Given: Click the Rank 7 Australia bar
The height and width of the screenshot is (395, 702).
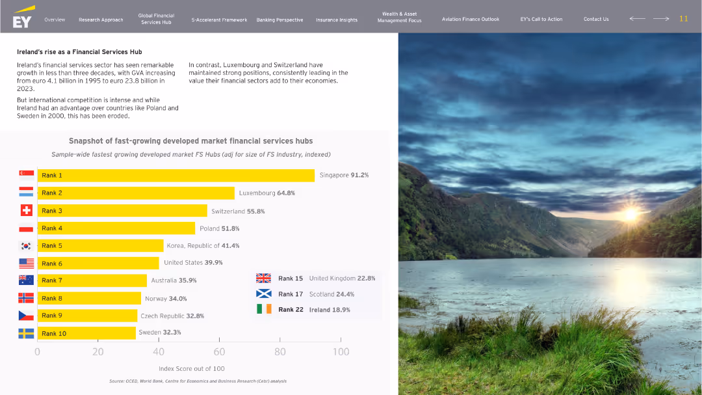Looking at the screenshot, I should coord(92,280).
